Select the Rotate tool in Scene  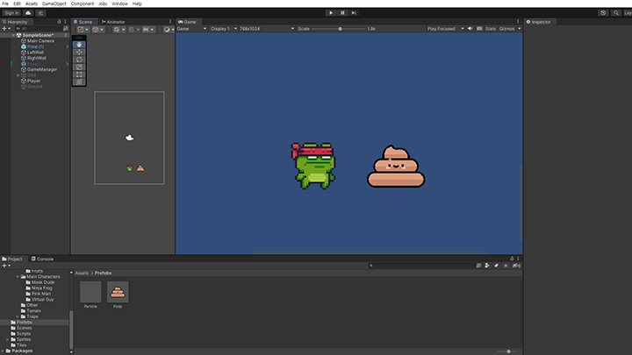pos(79,60)
